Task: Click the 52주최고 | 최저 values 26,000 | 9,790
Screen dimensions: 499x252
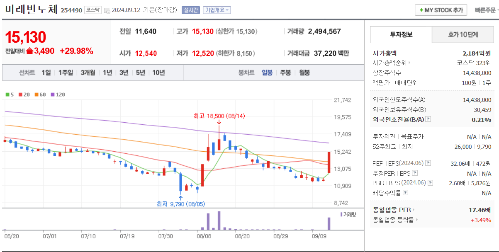Action: click(x=473, y=146)
